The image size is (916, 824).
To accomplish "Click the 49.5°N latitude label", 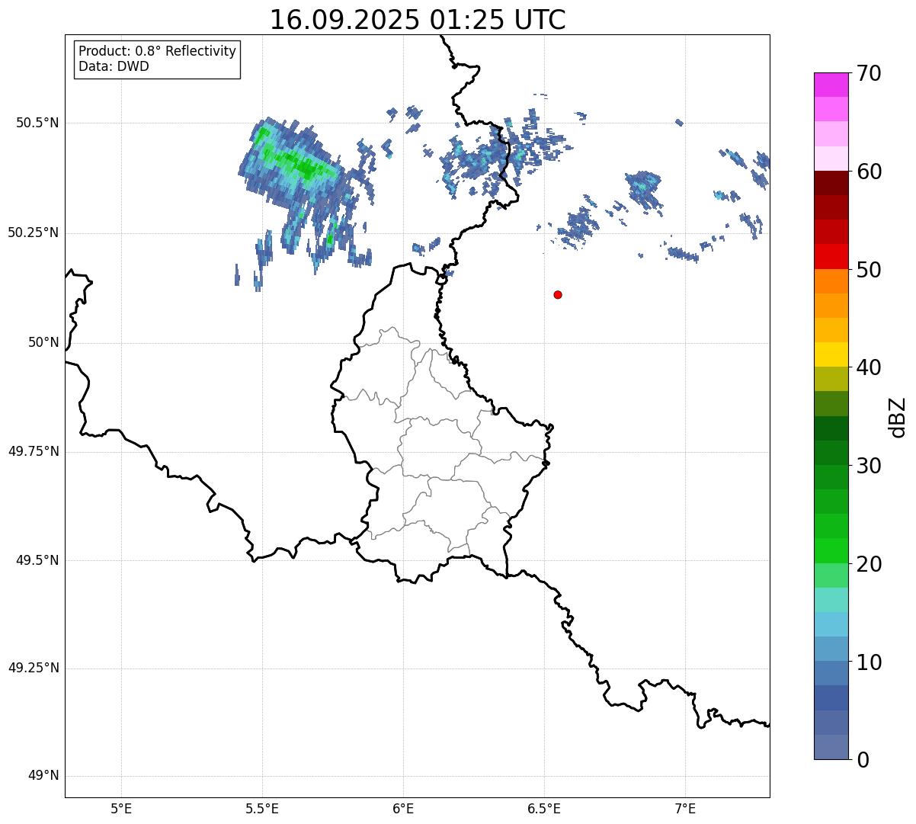I will [x=37, y=560].
